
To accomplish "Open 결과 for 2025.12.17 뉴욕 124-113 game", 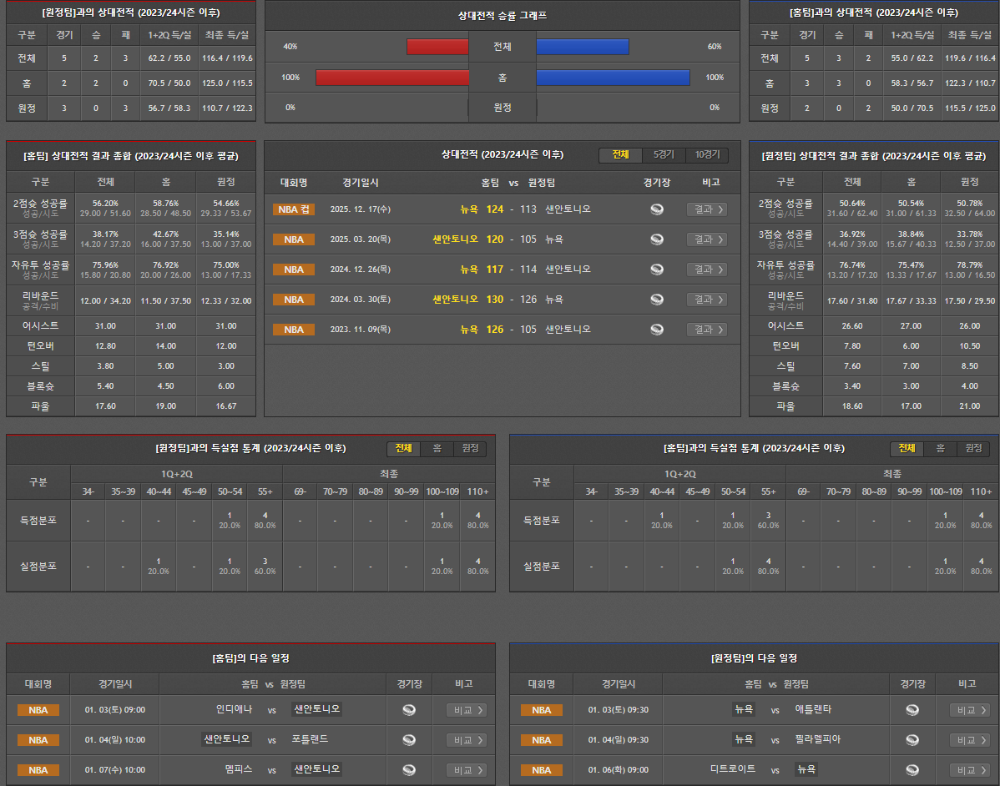I will click(x=706, y=209).
